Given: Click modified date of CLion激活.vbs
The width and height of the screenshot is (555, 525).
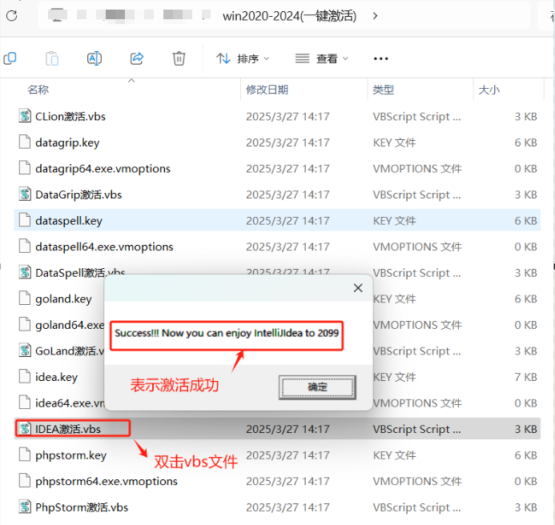Looking at the screenshot, I should [x=288, y=116].
